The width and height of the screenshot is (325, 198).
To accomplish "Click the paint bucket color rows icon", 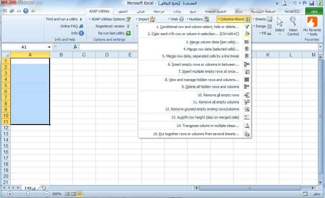I will [x=247, y=34].
